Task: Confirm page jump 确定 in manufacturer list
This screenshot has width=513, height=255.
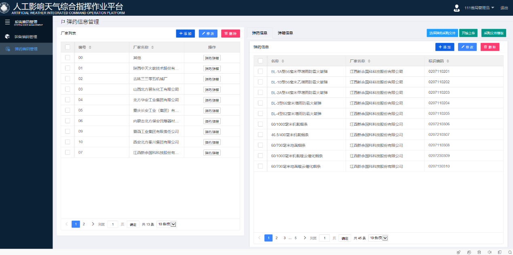Action: 133,224
